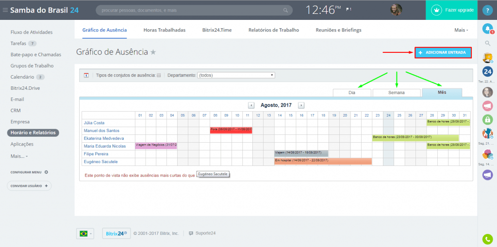
Task: Expand the Mais dropdown in top tabs
Action: pos(461,30)
